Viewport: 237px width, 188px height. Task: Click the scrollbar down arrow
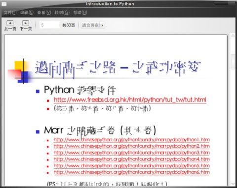coord(233,184)
